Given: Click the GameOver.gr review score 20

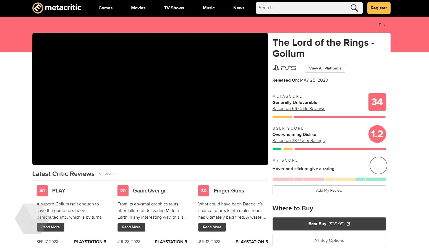Looking at the screenshot, I should [x=123, y=191].
